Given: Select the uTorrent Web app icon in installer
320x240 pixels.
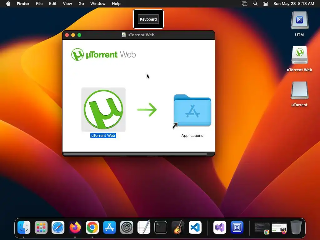Looking at the screenshot, I should [x=103, y=110].
